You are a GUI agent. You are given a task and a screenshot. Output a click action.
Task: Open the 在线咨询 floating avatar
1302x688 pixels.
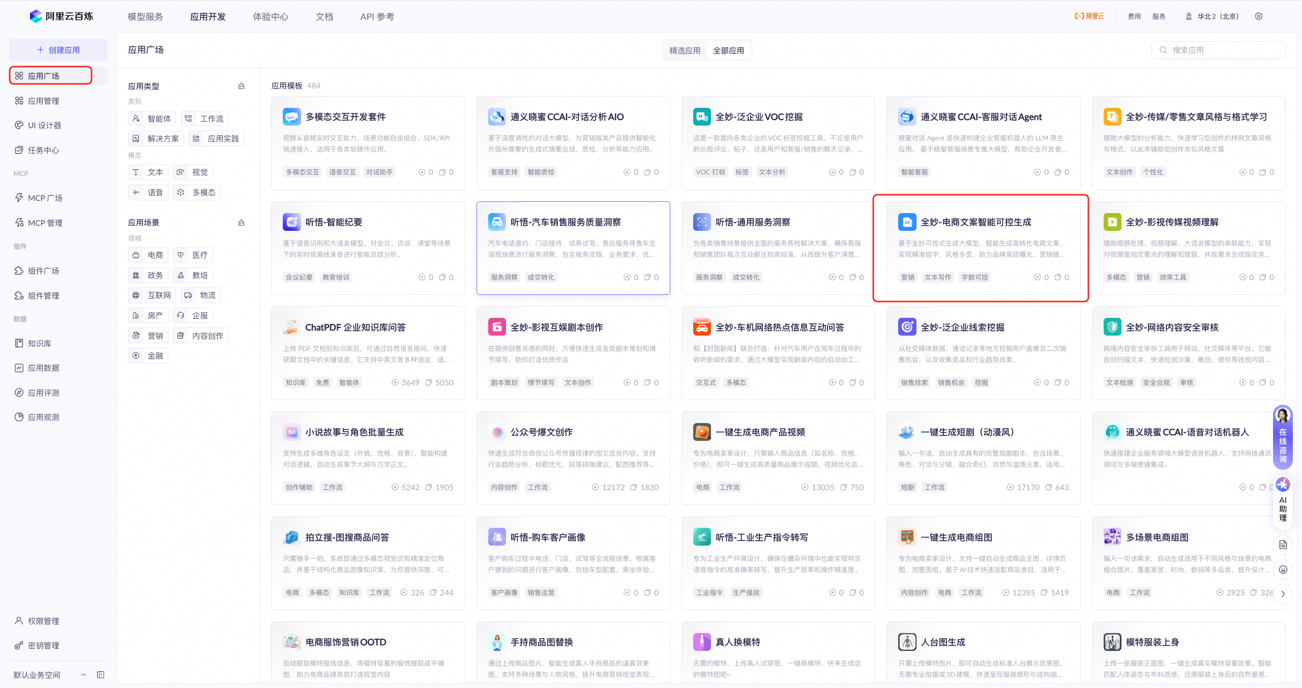pos(1283,437)
